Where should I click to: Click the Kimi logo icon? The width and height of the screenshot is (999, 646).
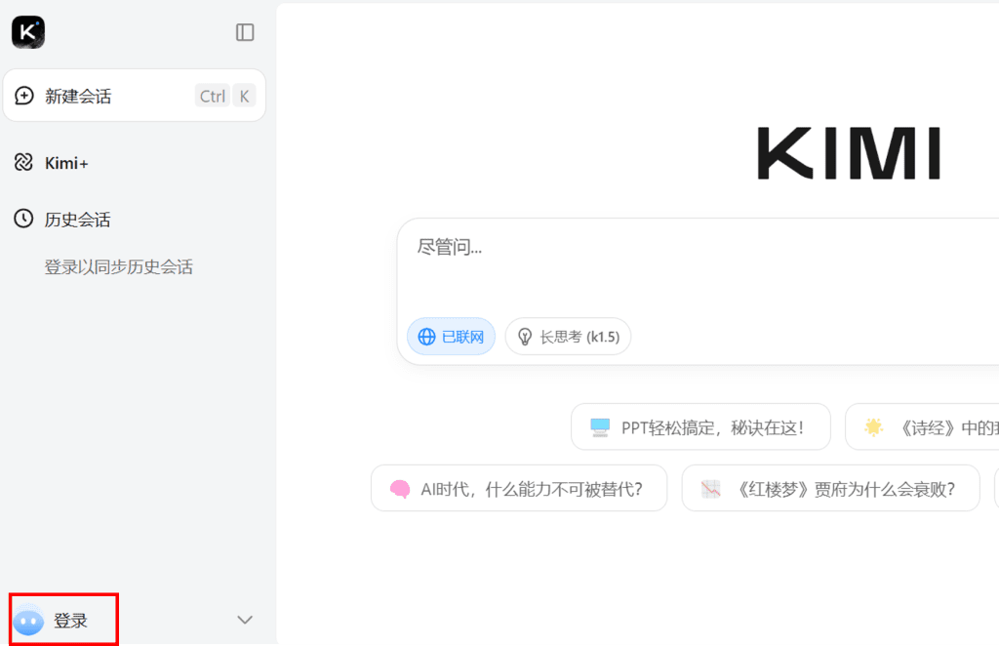[28, 32]
